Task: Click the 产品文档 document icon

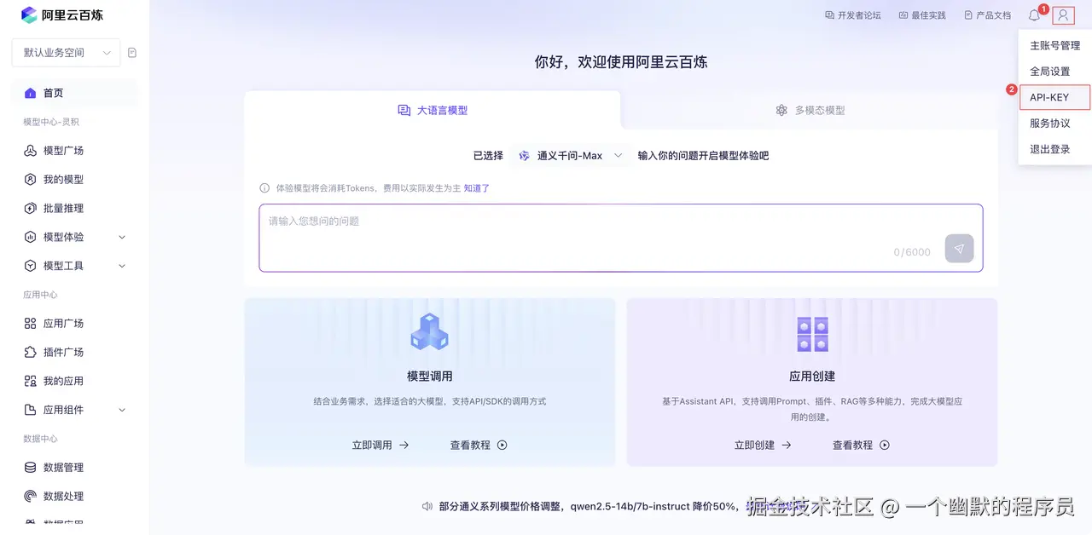Action: [x=968, y=15]
